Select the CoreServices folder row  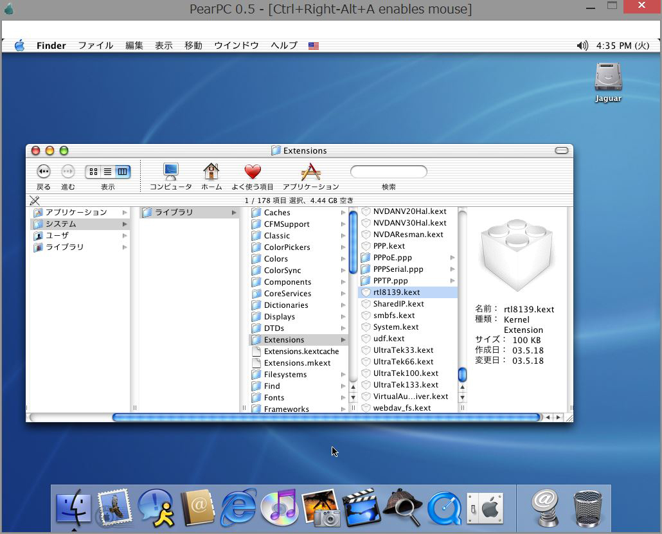(298, 294)
